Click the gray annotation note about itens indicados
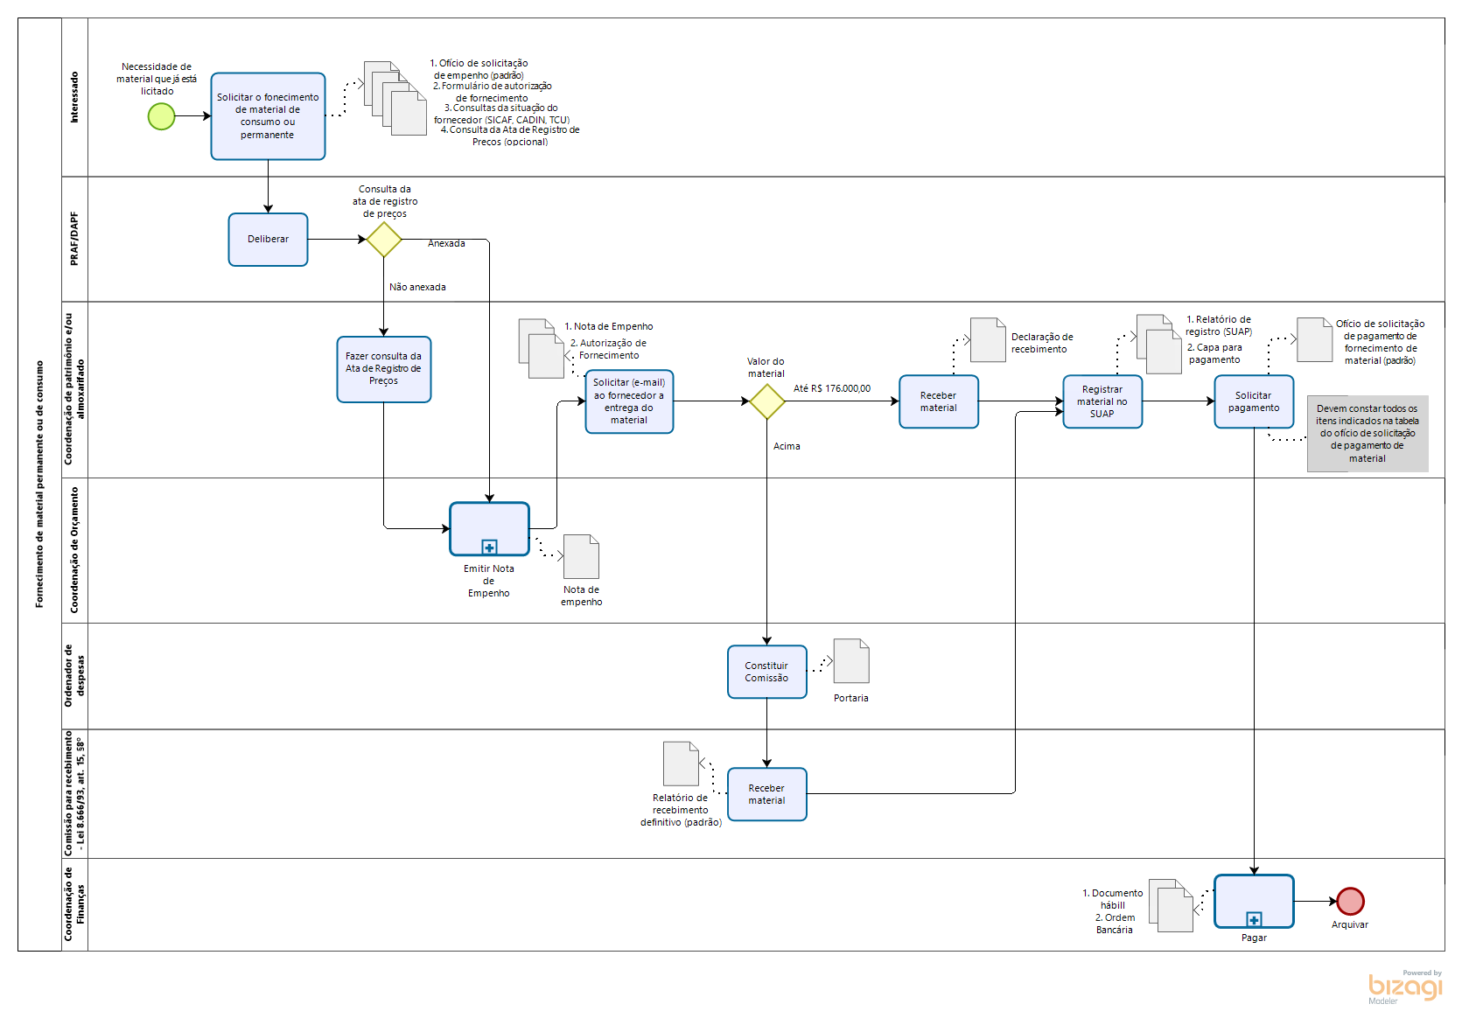Image resolution: width=1462 pixels, height=1032 pixels. click(x=1367, y=434)
